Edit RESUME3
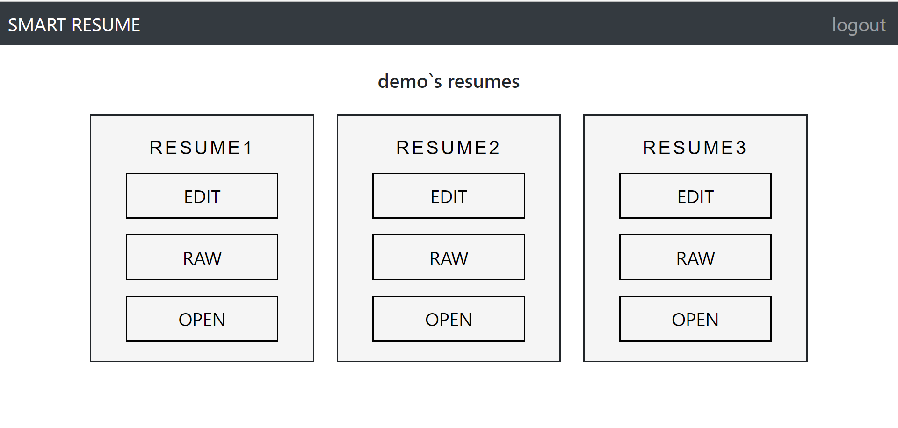The width and height of the screenshot is (898, 428). (x=695, y=196)
